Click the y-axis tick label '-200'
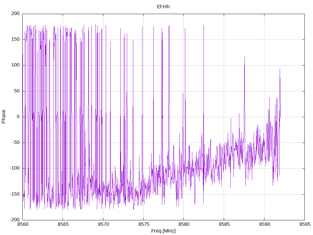 [15, 220]
